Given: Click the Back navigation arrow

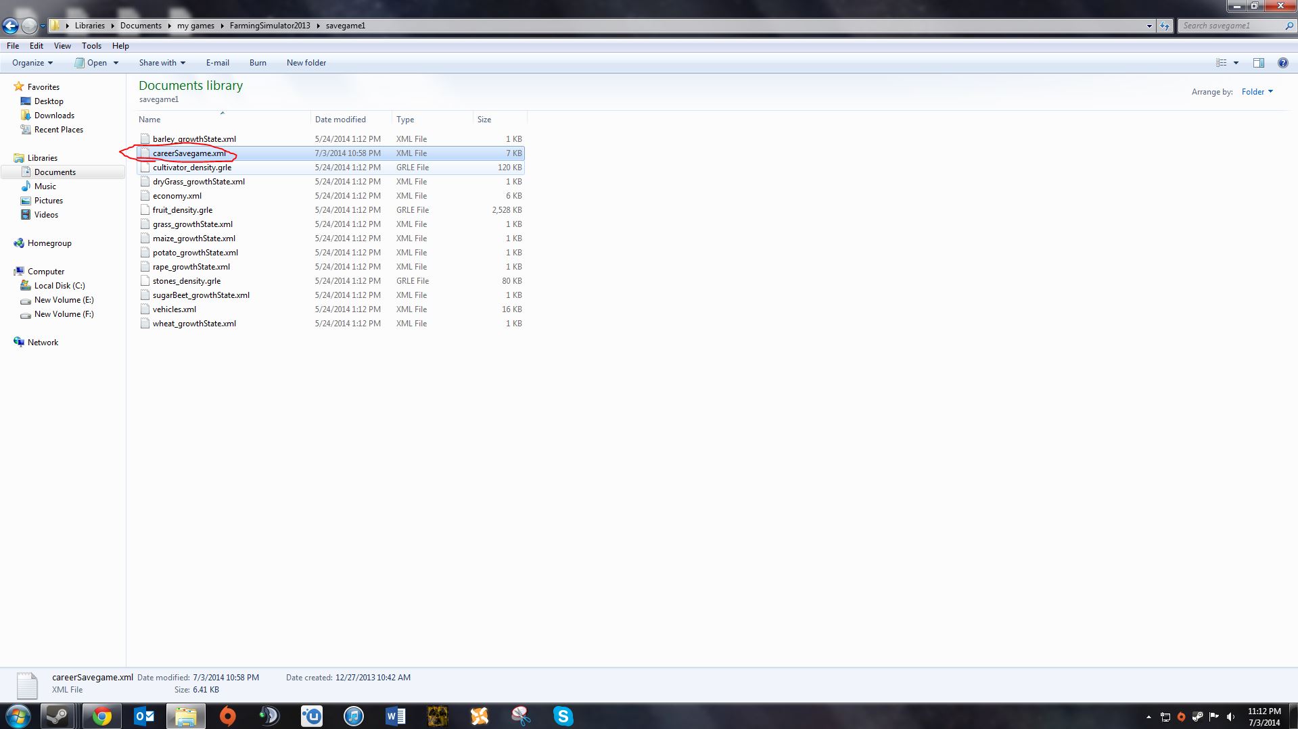Looking at the screenshot, I should [x=10, y=26].
